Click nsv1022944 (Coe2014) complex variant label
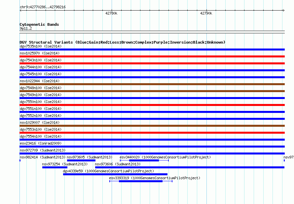Image resolution: width=294 pixels, height=204 pixels. (40, 81)
